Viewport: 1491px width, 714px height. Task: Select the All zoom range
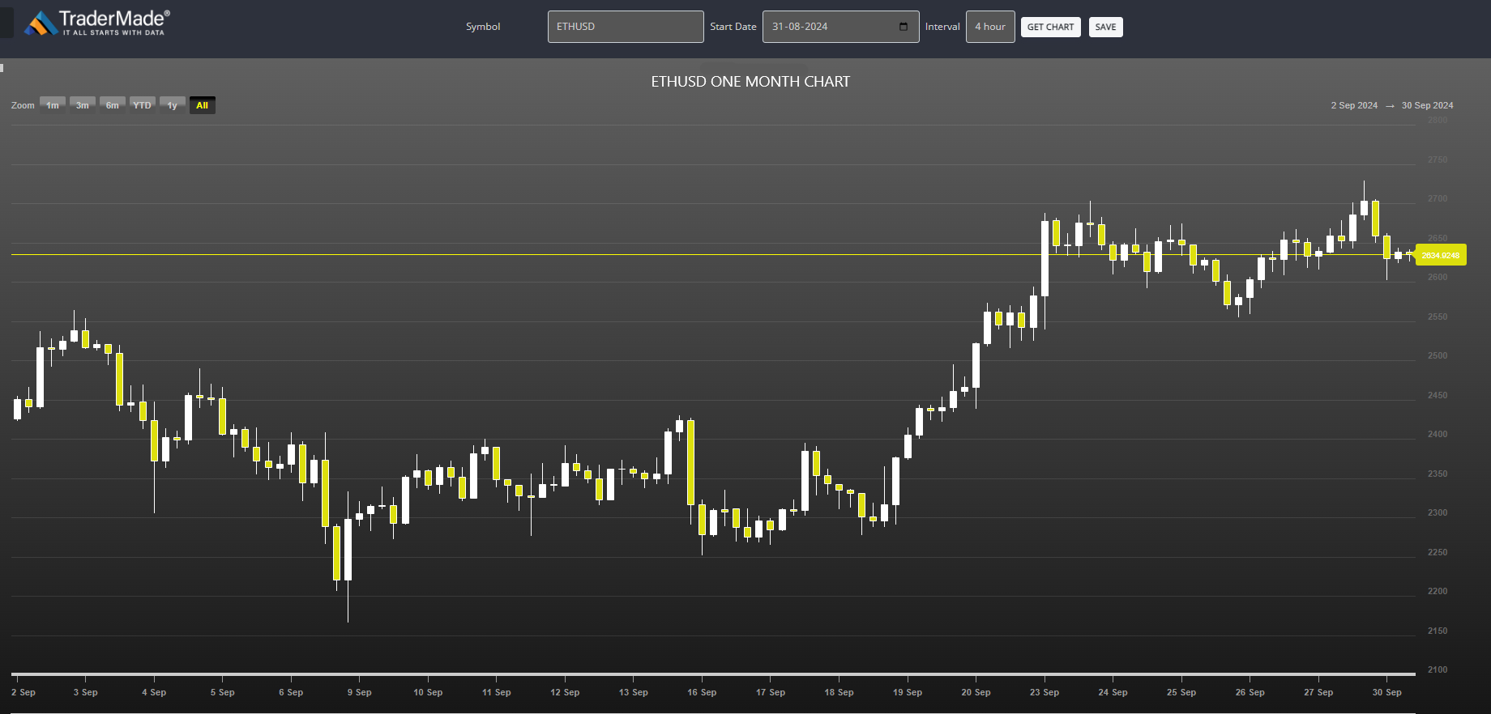pos(203,105)
